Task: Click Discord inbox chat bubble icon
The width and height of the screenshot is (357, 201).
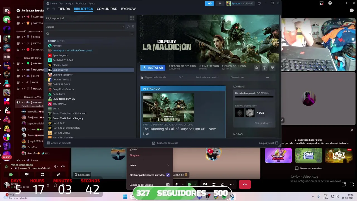Action: tap(352, 10)
